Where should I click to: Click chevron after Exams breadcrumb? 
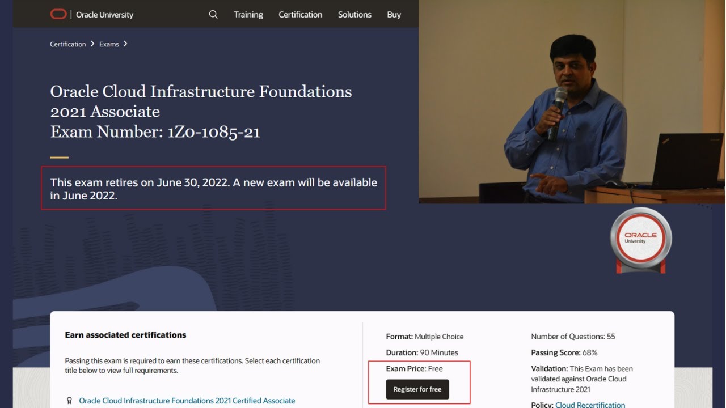(125, 44)
